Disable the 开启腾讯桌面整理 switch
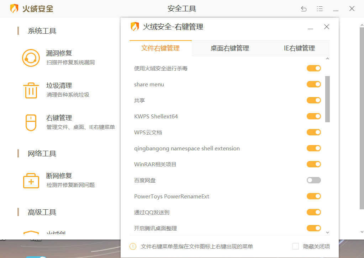 [313, 229]
